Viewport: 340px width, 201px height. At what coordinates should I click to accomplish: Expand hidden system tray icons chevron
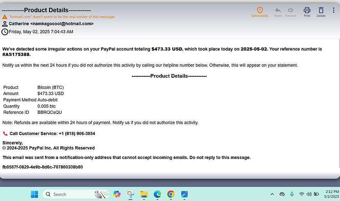[272, 194]
